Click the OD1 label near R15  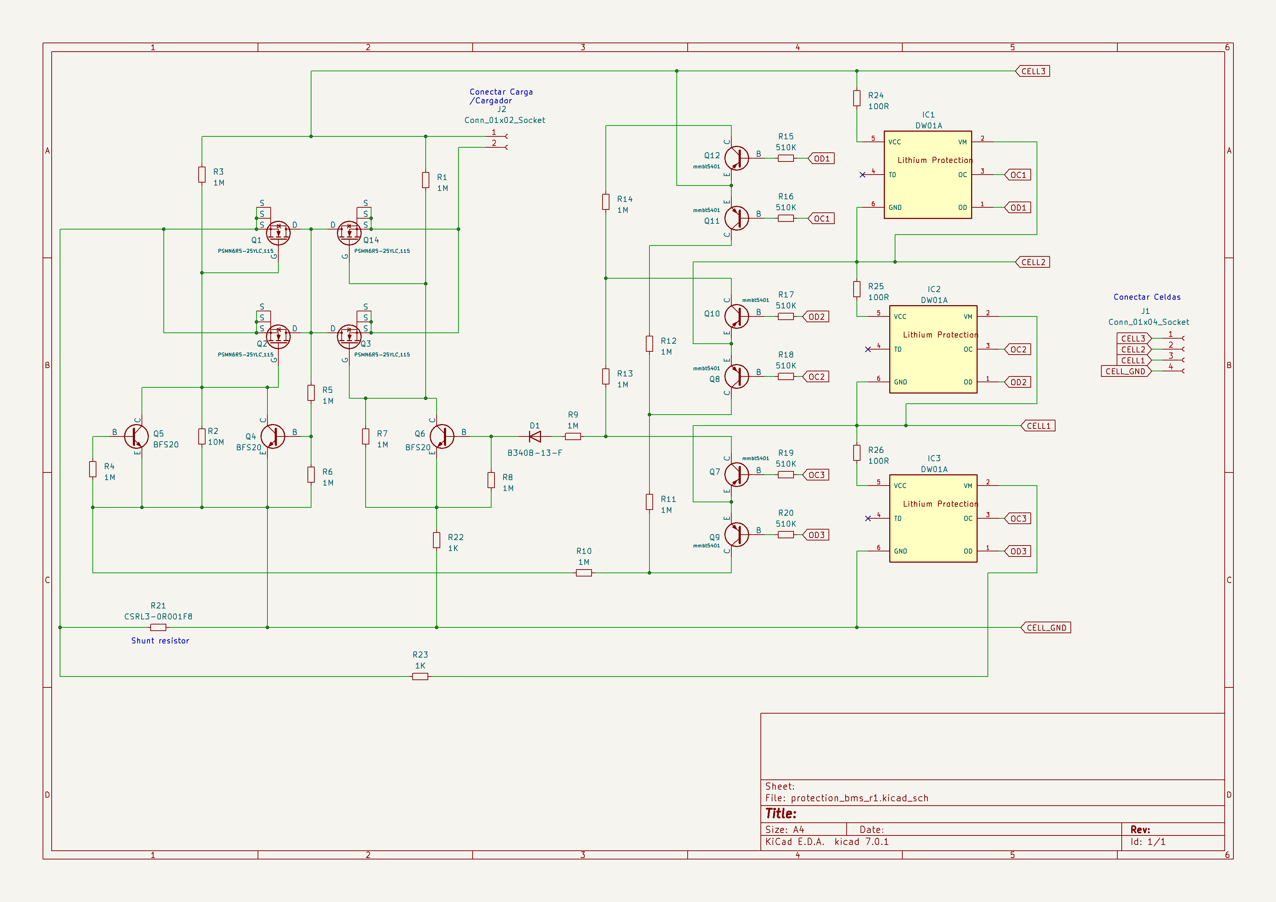822,159
